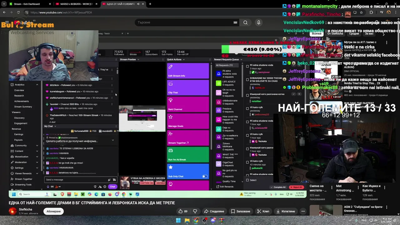Toggle the Sub Only Chat switch

[205, 176]
